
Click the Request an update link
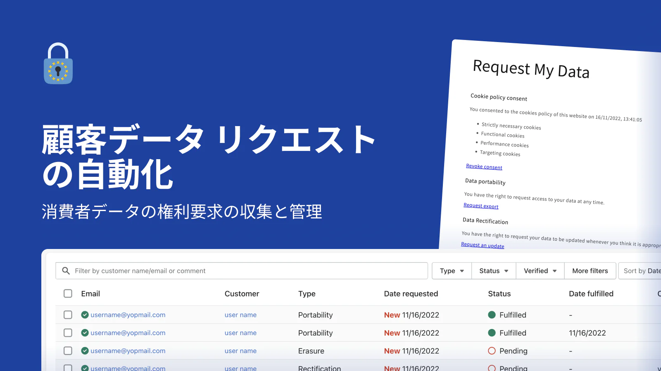click(483, 245)
